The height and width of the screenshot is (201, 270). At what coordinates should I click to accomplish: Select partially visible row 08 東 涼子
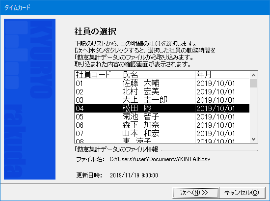[162, 141]
